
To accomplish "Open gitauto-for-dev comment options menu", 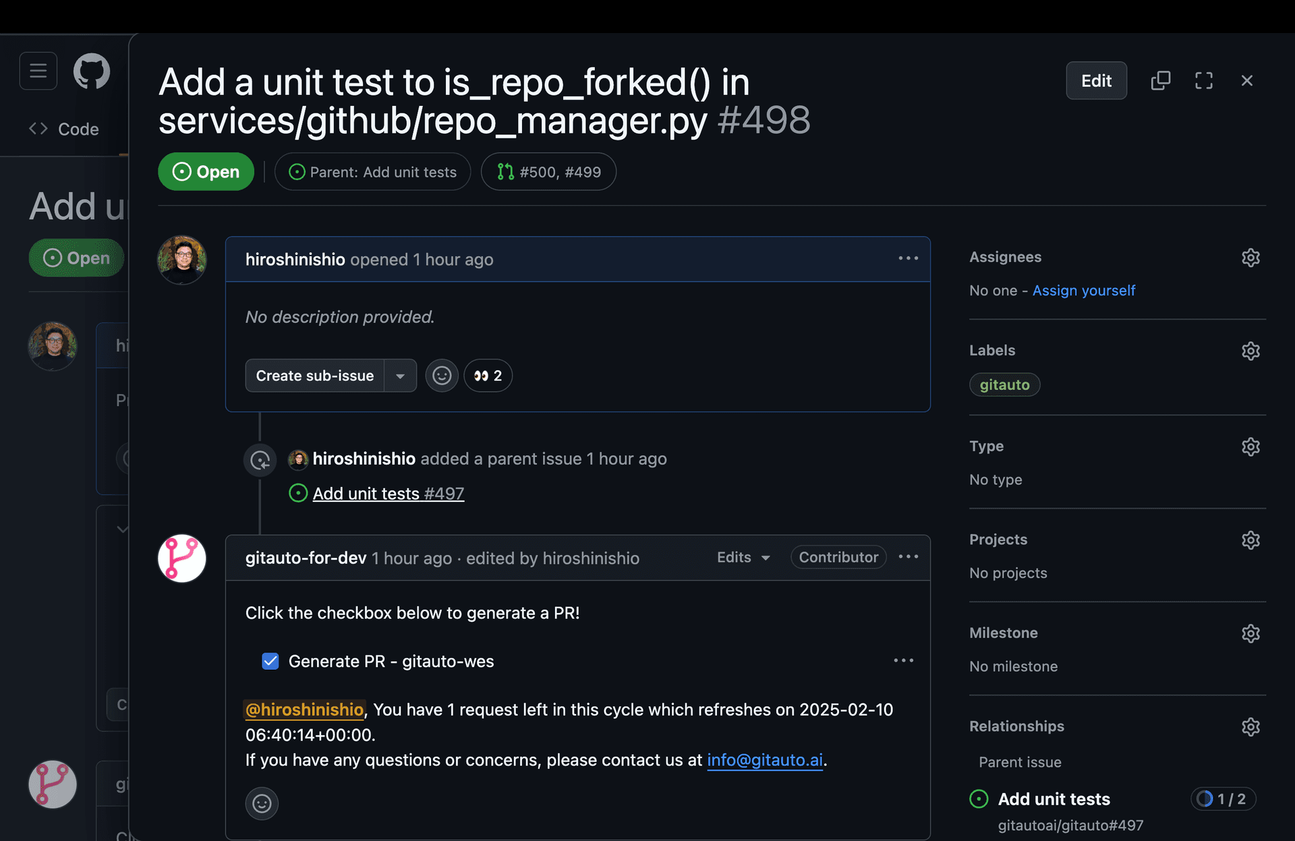I will click(908, 557).
